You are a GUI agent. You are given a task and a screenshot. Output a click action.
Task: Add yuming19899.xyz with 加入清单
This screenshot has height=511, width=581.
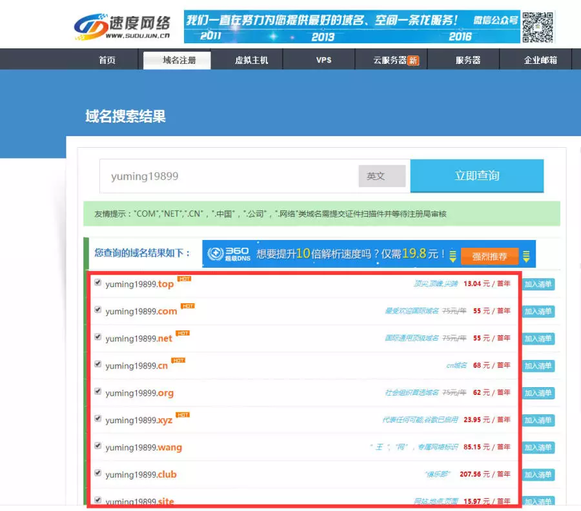[x=538, y=420]
